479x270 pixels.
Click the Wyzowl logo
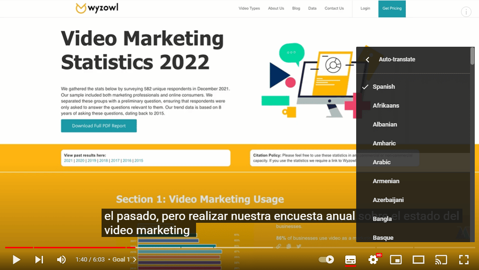click(97, 8)
